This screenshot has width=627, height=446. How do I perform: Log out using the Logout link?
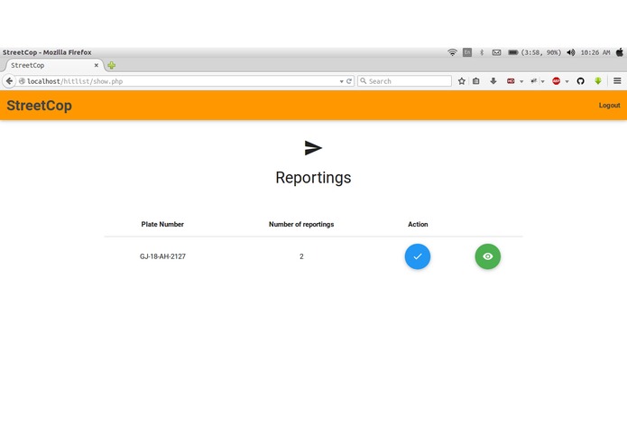[609, 106]
